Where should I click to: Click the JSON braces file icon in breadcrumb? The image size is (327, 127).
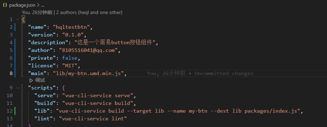tap(5, 5)
